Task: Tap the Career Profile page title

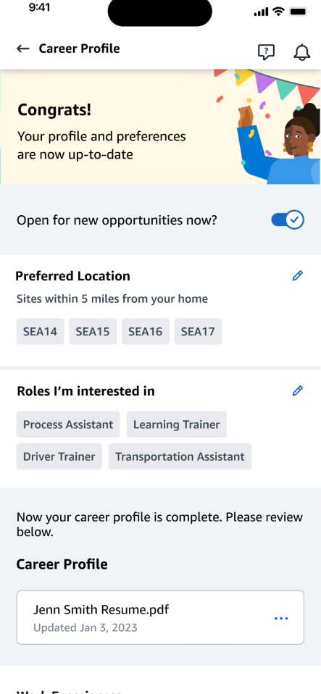Action: (79, 49)
